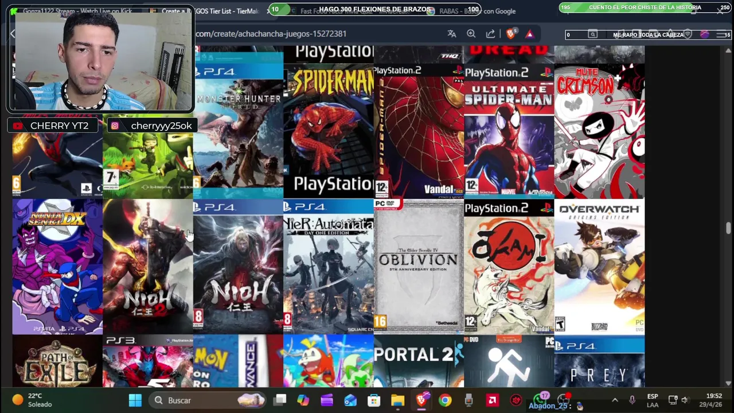Select the first Nioh PS4 cover
Viewport: 734px width, 413px height.
click(238, 267)
